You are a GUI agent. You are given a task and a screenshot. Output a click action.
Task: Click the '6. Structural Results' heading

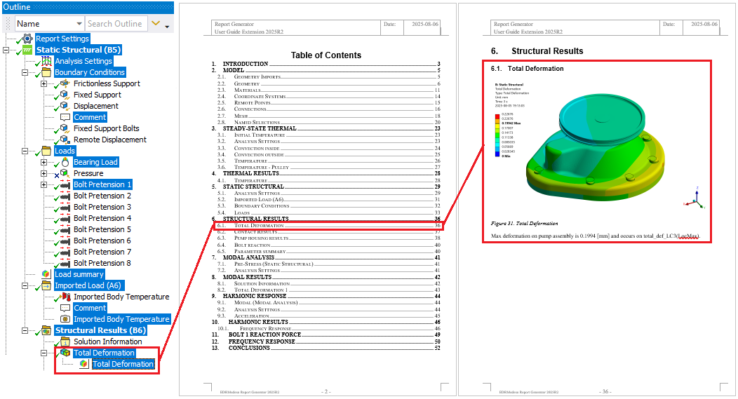[x=537, y=50]
